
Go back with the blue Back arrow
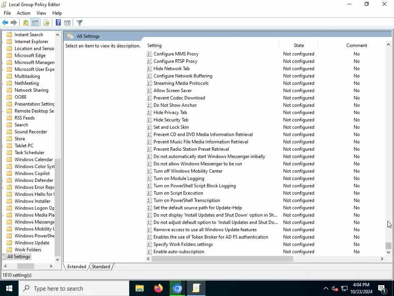tap(5, 23)
